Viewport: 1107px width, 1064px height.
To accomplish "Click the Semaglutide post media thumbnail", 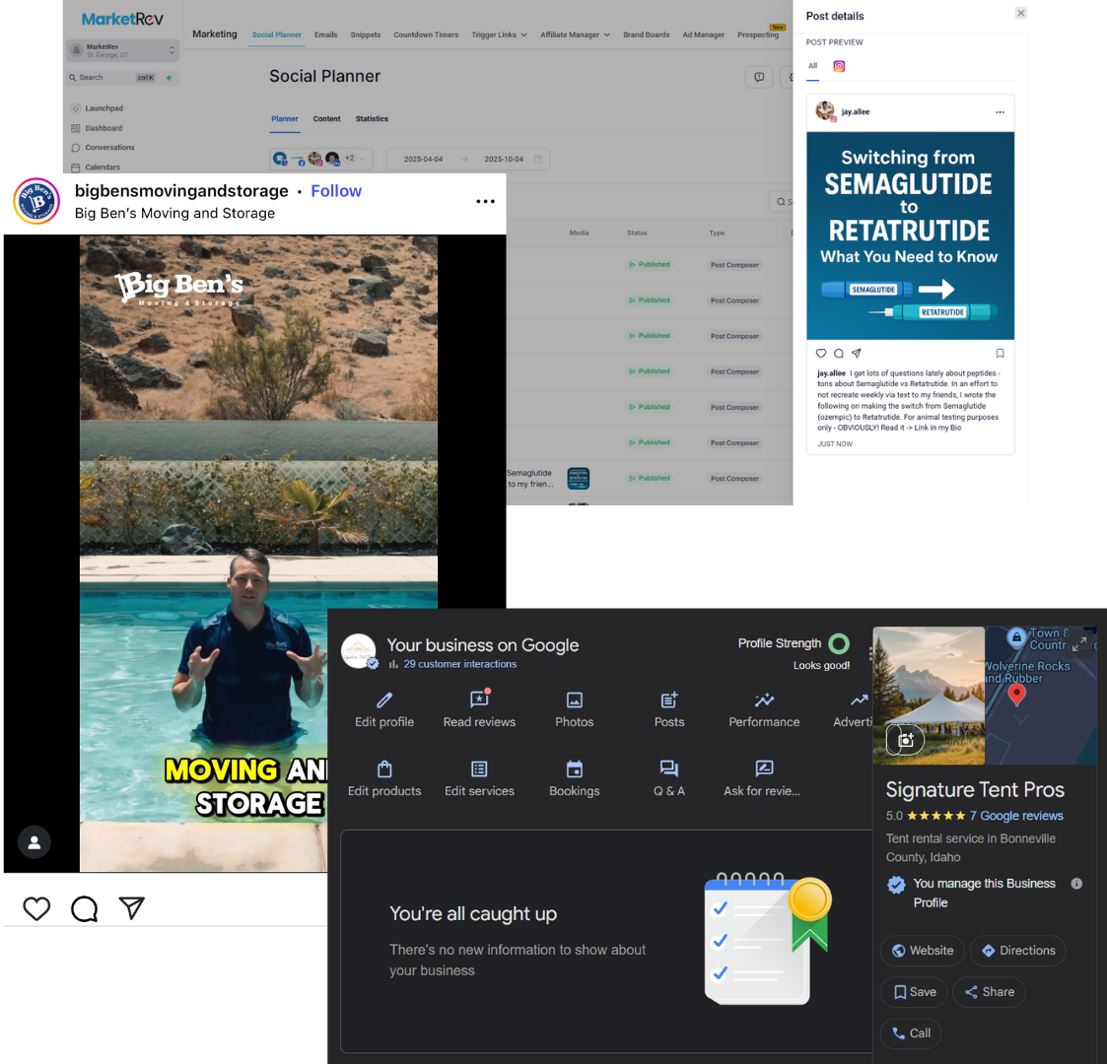I will pyautogui.click(x=579, y=479).
